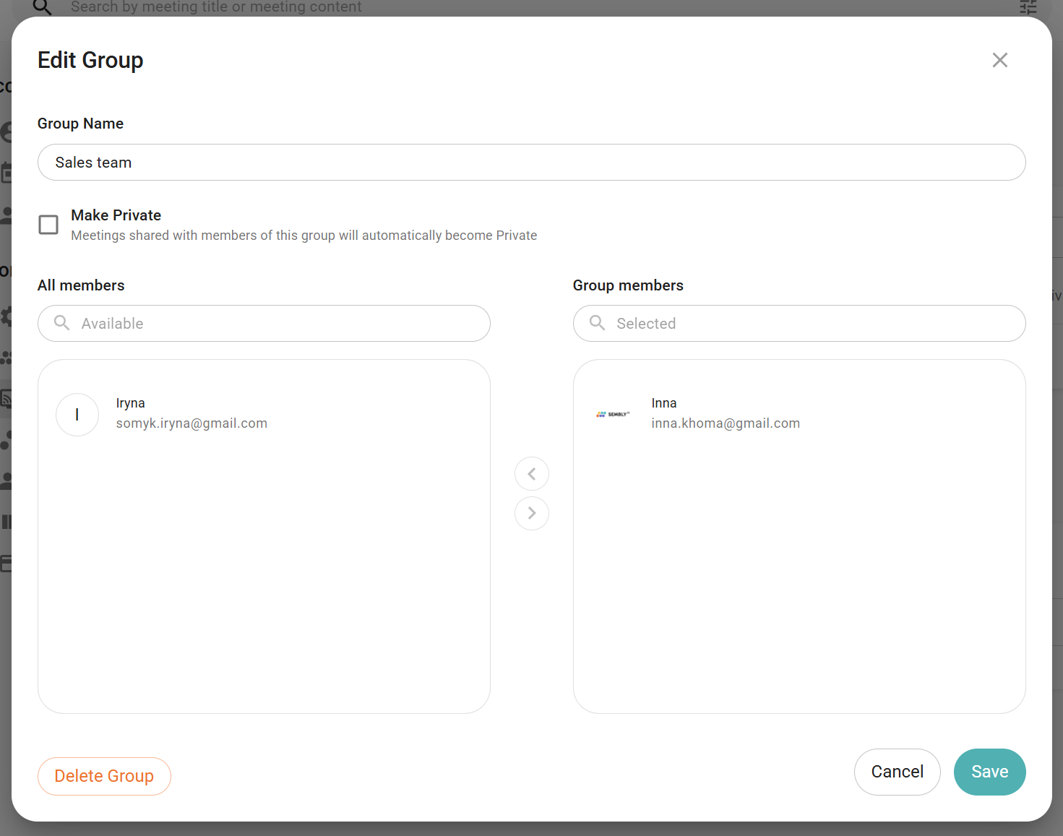Open the filter sliders icon top-right
1063x836 pixels.
click(x=1028, y=7)
